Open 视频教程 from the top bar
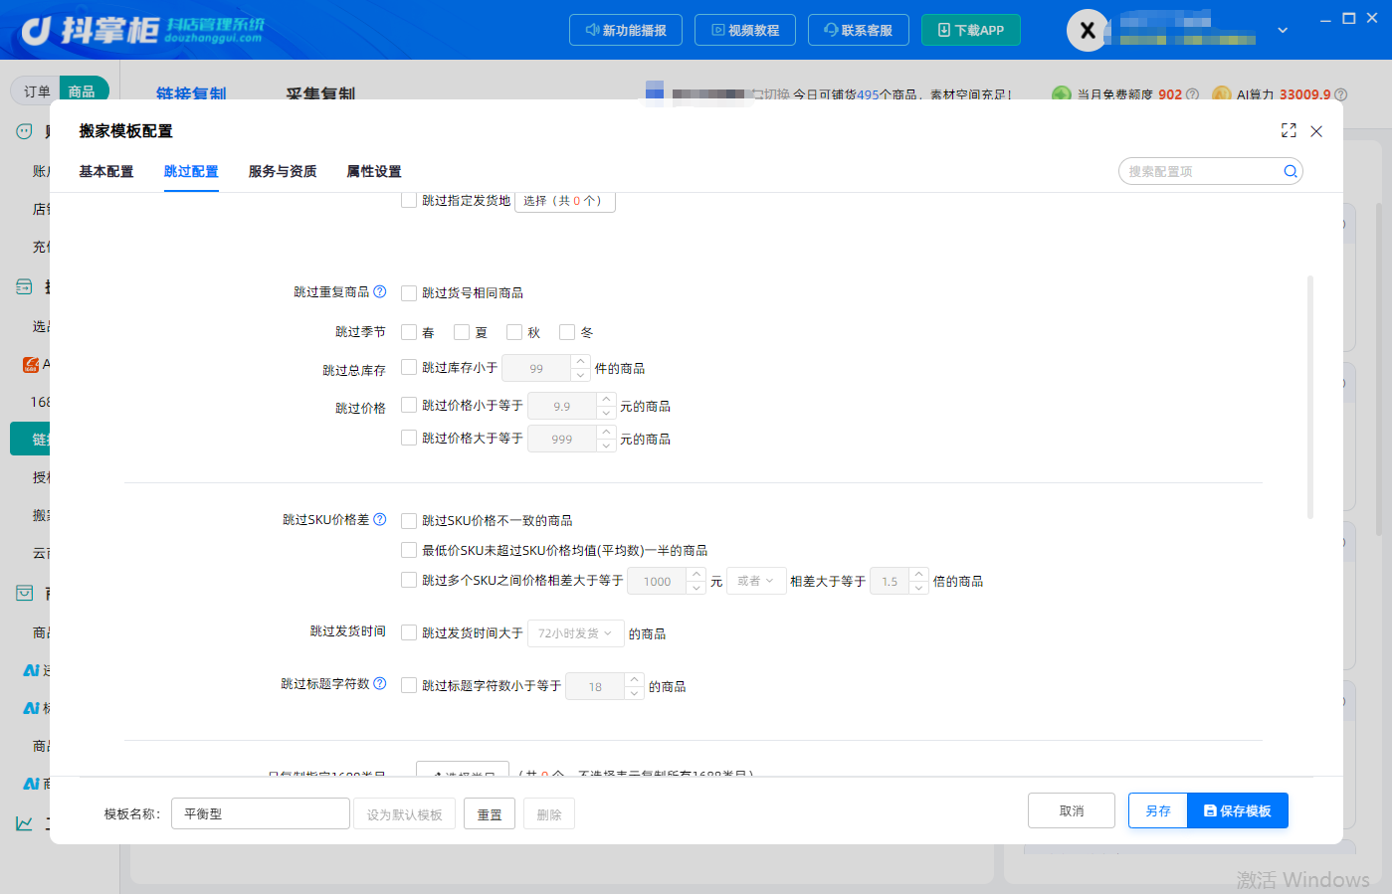The image size is (1392, 894). pos(745,30)
